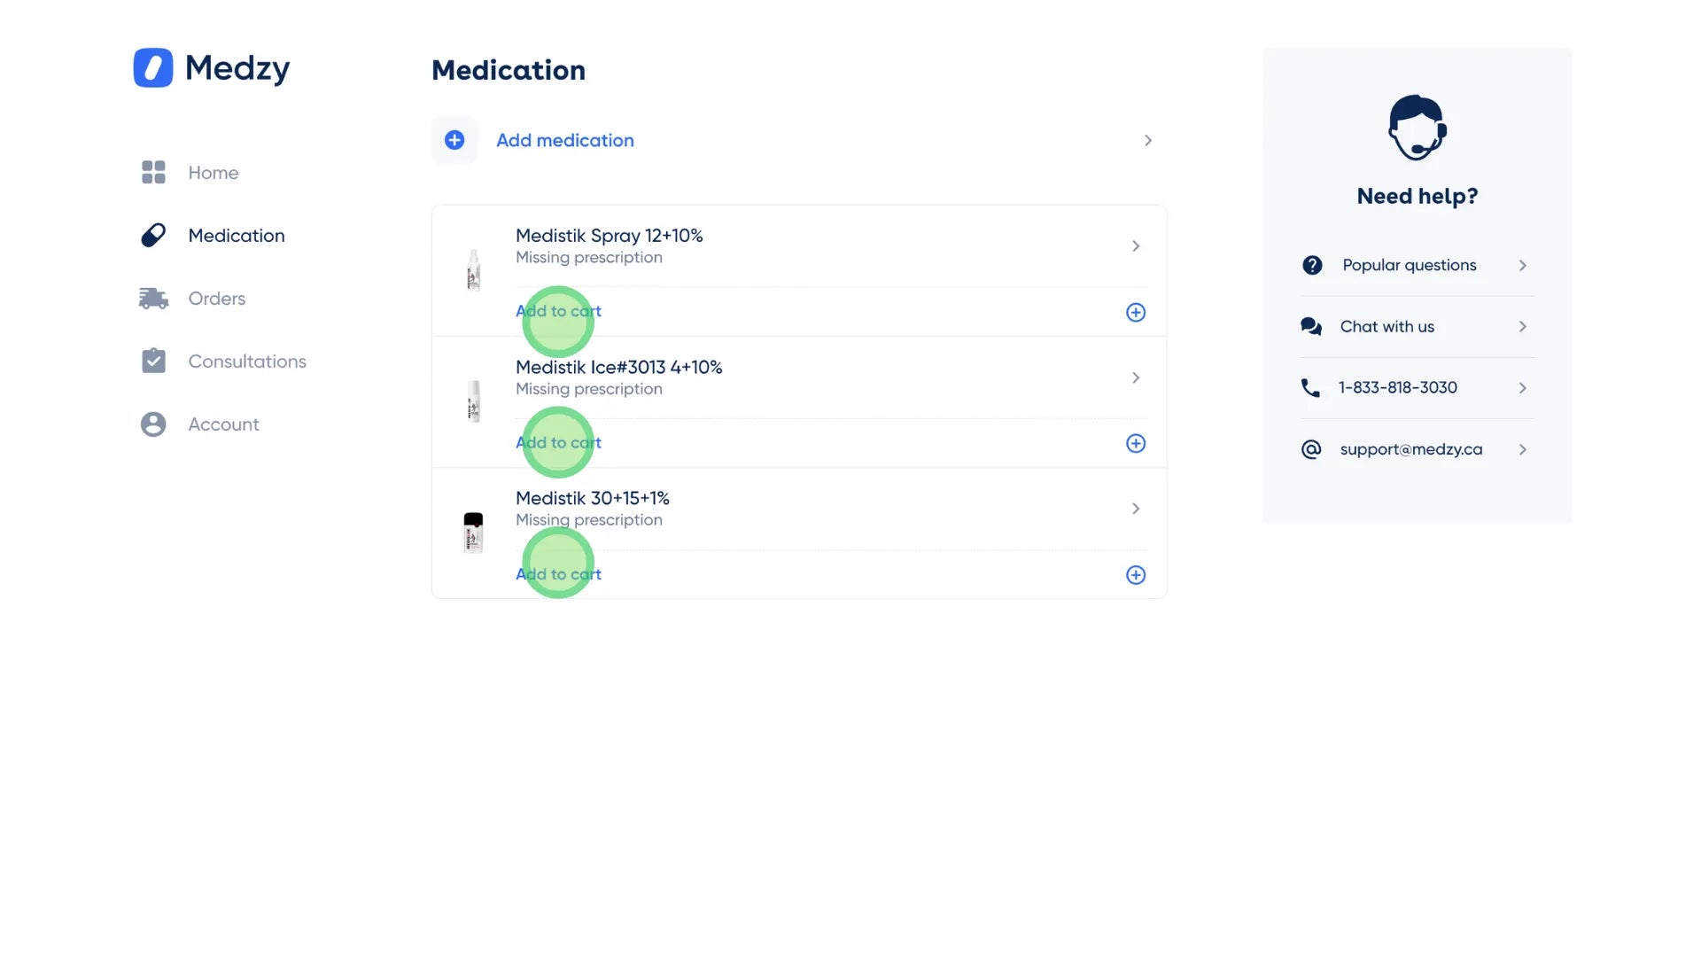Click the email at-sign icon
The image size is (1701, 957).
1311,449
